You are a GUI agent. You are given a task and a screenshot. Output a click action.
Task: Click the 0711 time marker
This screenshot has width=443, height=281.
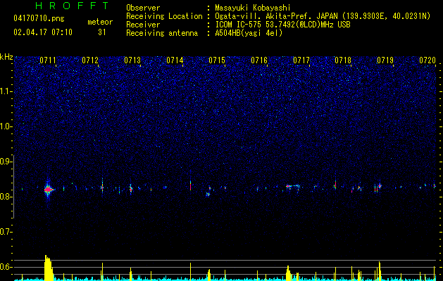click(x=48, y=60)
